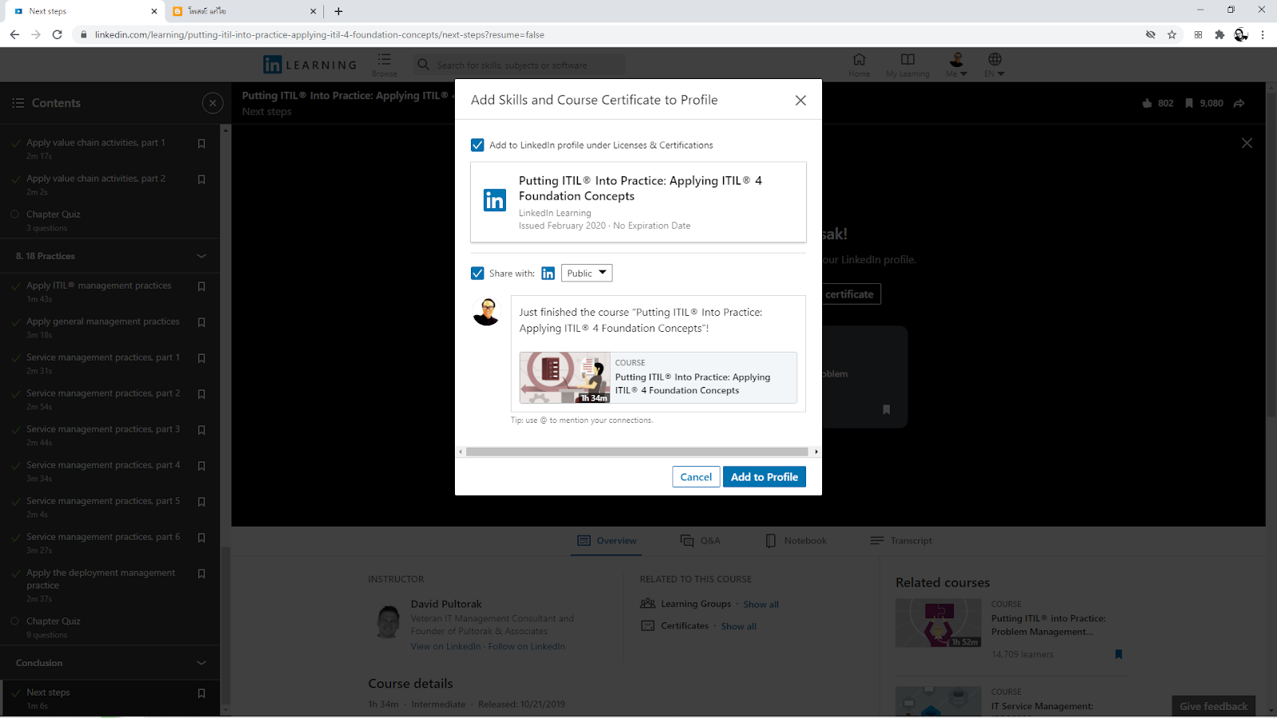Go back in the browser
The width and height of the screenshot is (1277, 718).
pyautogui.click(x=14, y=34)
